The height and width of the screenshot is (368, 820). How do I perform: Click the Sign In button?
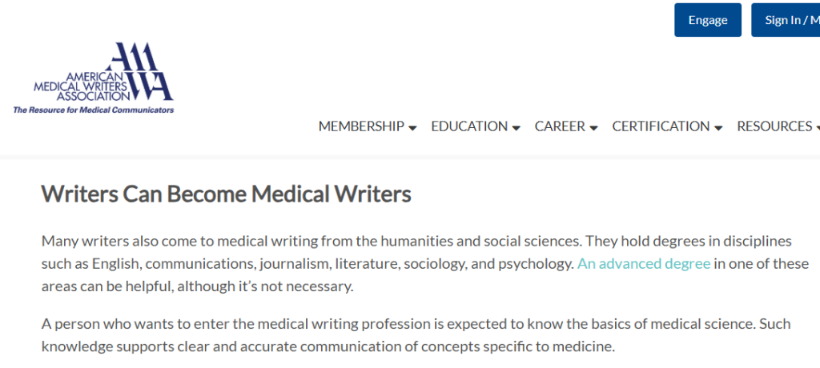(x=786, y=20)
